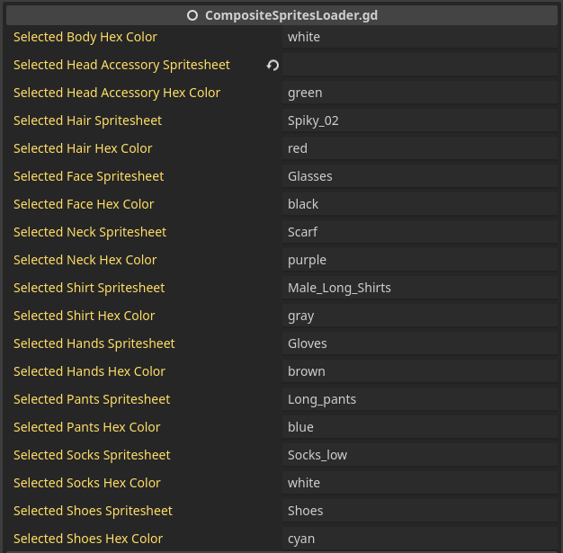The width and height of the screenshot is (563, 553).
Task: Edit Shirt Hex Color field 'gray'
Action: [420, 316]
